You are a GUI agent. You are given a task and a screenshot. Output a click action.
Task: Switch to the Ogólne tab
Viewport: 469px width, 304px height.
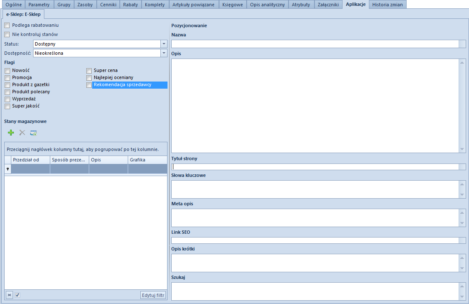pos(13,5)
